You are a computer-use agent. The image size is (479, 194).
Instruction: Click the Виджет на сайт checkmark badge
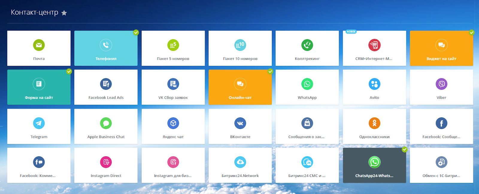point(472,32)
